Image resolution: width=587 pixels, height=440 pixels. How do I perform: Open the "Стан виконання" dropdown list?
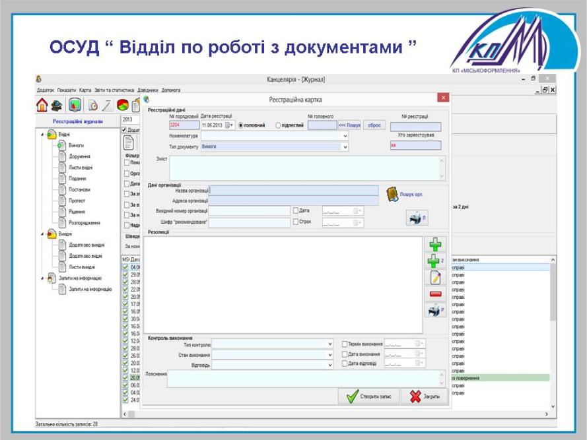pyautogui.click(x=330, y=354)
